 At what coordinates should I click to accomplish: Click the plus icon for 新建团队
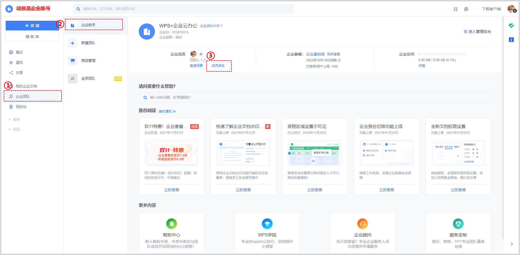point(72,43)
